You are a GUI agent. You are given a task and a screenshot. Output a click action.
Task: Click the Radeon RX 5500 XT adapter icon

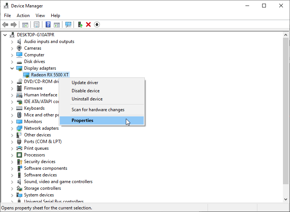(x=26, y=75)
